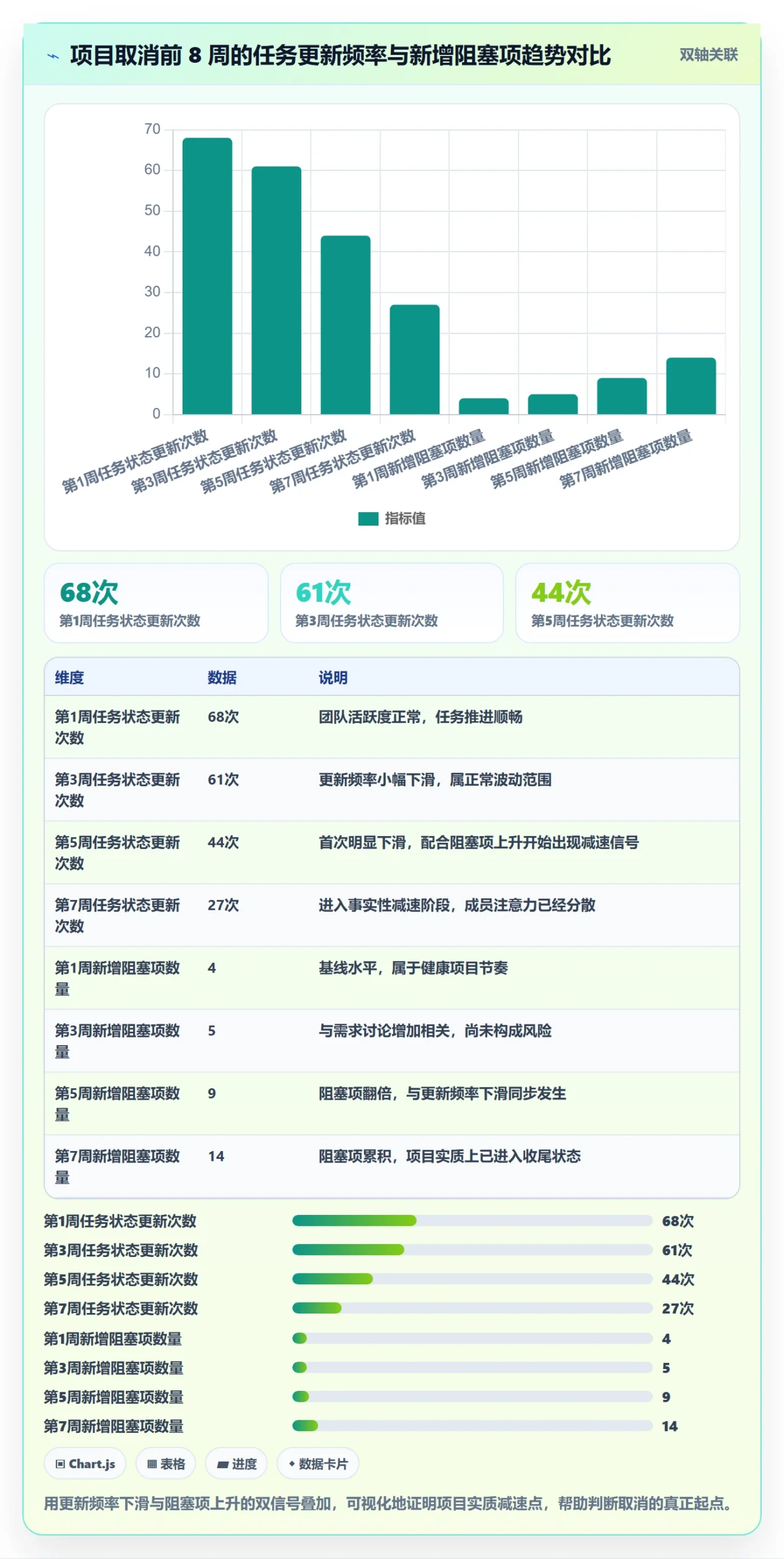Click the 第5周新增阻塞项数量 chart bar
The width and height of the screenshot is (784, 1559).
(x=621, y=396)
